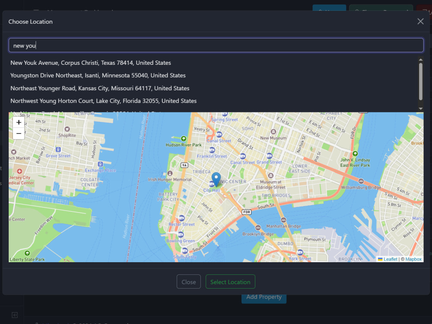Open the Mapbox attribution link
The image size is (432, 324).
(413, 259)
